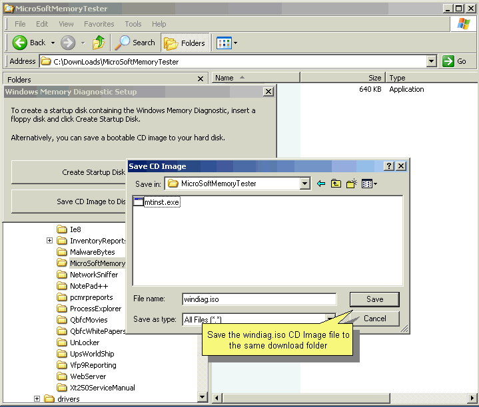Click the file list scroll-left arrow
This screenshot has height=407, width=479.
tap(217, 398)
